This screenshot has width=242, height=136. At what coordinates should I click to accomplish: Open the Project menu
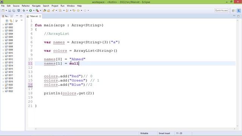click(55, 6)
